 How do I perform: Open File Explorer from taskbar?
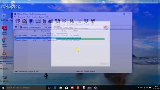pyautogui.click(x=61, y=88)
